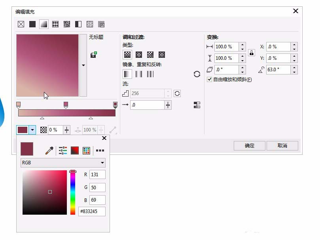The image size is (320, 240).
Task: Click the left gradient color node
Action: 18,105
